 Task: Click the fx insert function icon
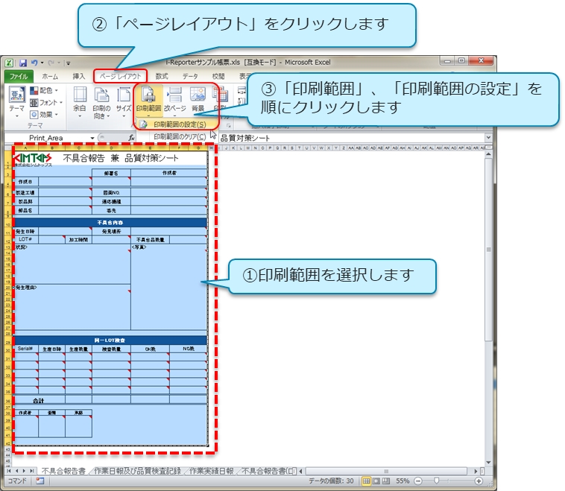pyautogui.click(x=131, y=138)
